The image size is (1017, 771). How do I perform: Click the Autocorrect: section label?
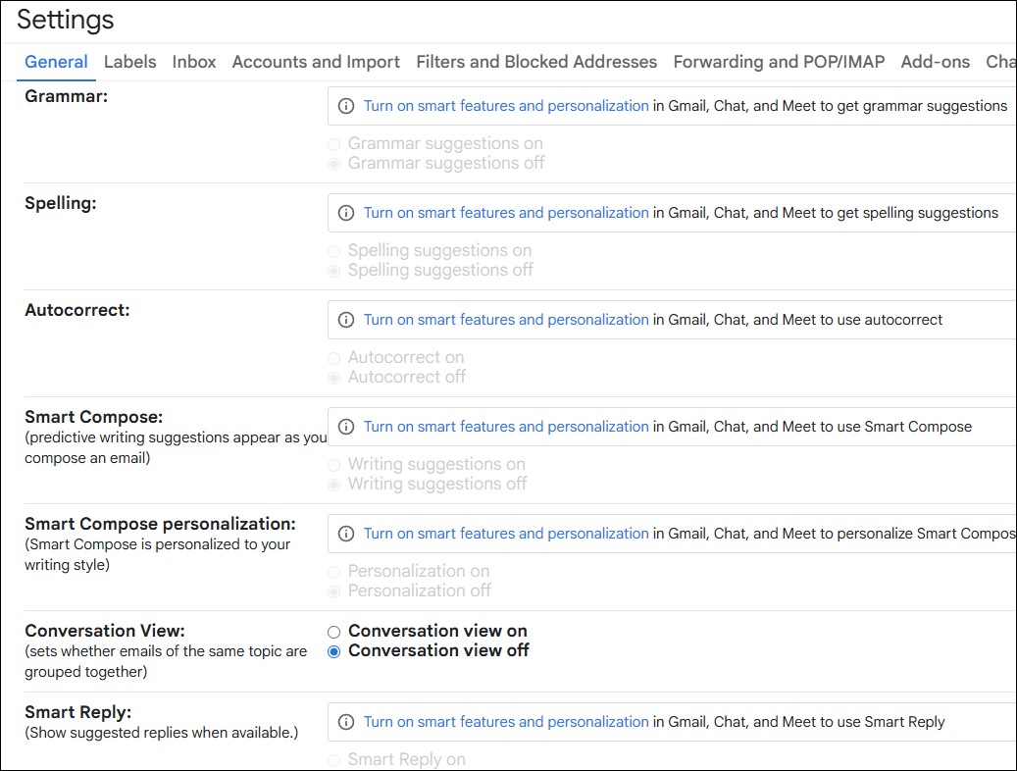[x=77, y=310]
